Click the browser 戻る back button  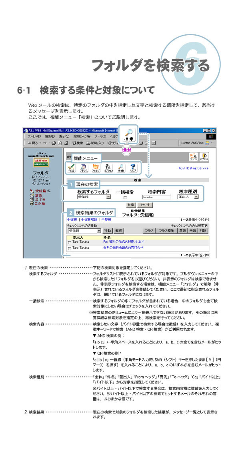pyautogui.click(x=32, y=143)
